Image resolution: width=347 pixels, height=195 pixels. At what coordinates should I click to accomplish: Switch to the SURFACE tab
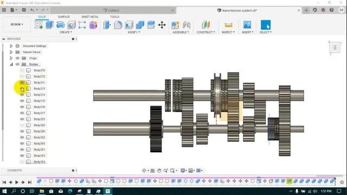pos(64,17)
